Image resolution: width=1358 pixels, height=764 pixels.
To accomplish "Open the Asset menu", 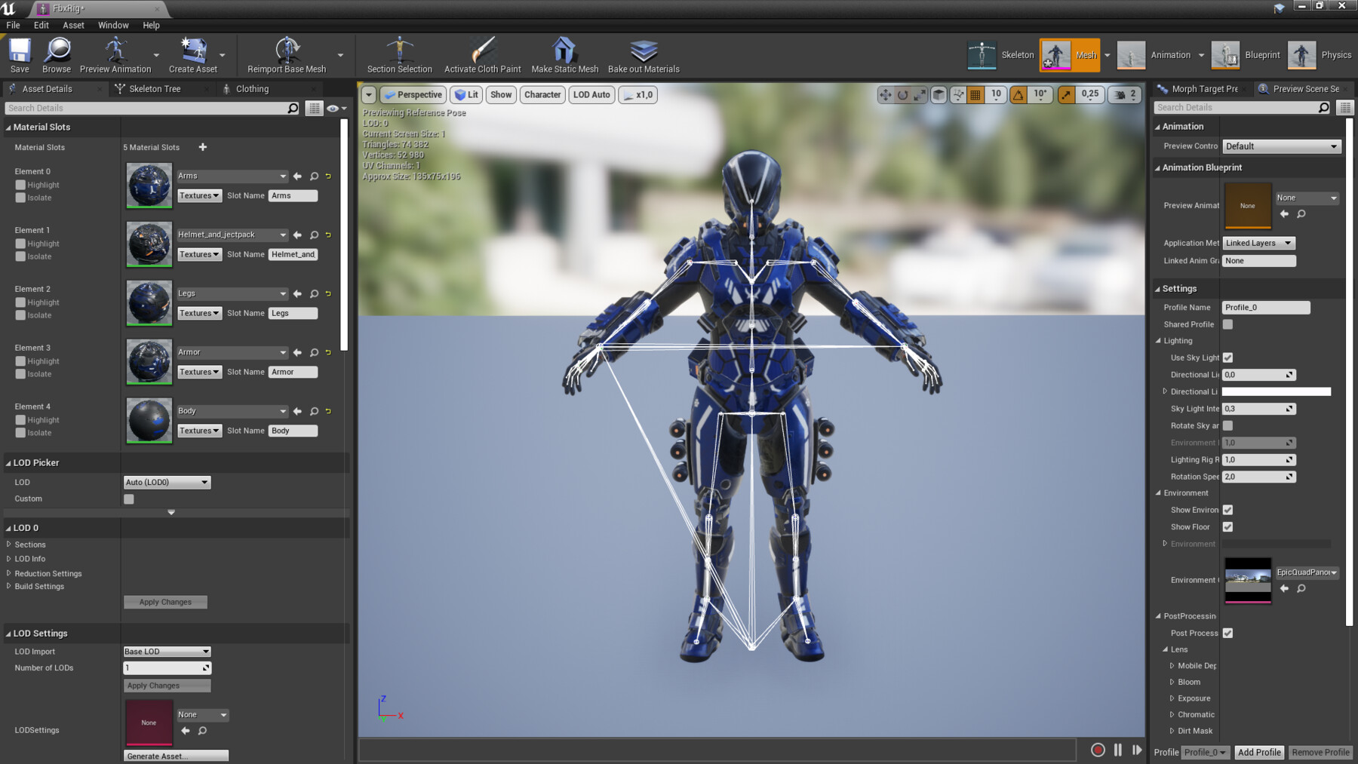I will (73, 25).
